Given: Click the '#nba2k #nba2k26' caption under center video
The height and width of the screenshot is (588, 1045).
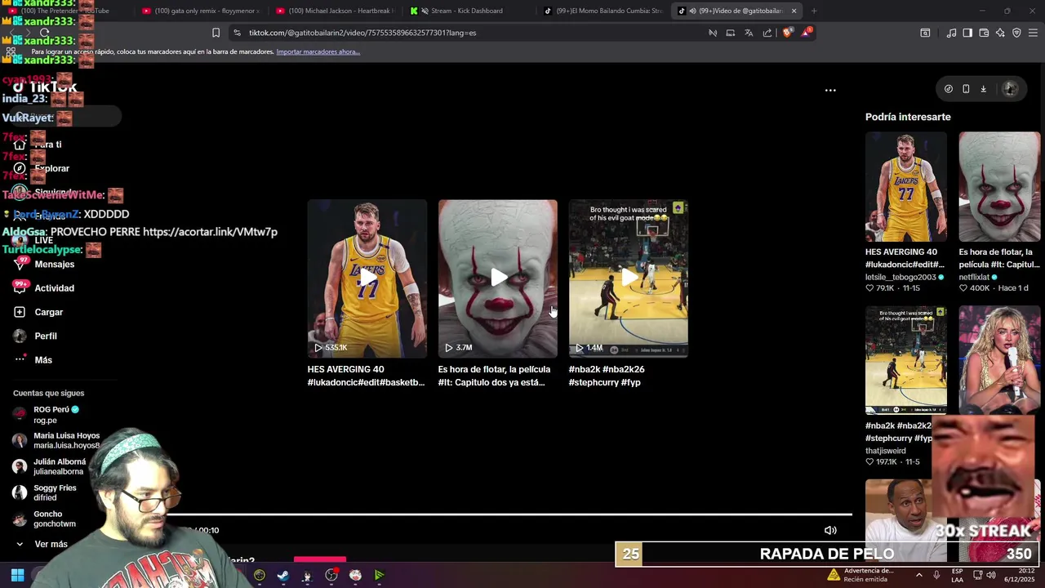Looking at the screenshot, I should click(607, 376).
